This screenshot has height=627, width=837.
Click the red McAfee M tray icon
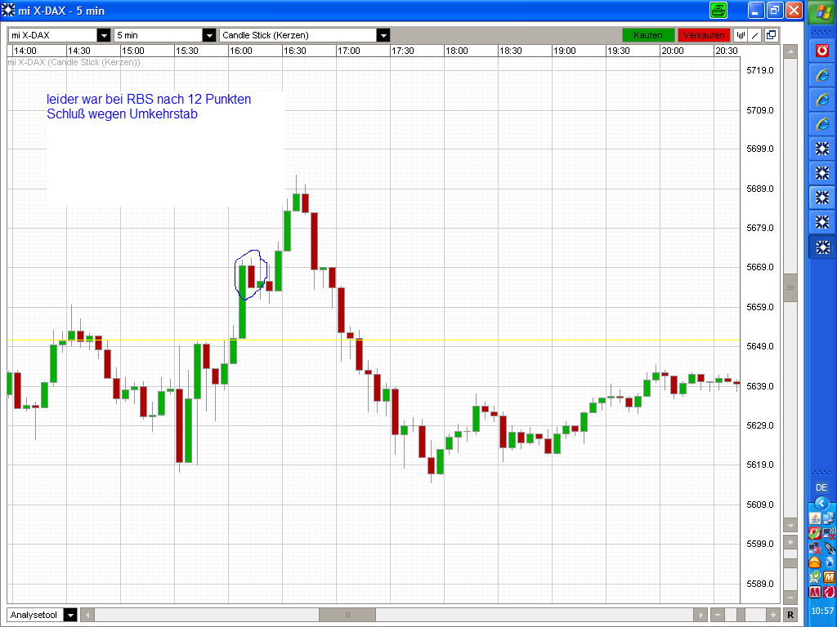(815, 592)
